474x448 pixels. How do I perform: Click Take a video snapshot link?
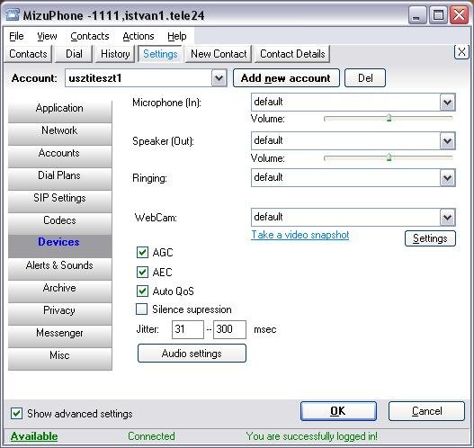coord(300,235)
